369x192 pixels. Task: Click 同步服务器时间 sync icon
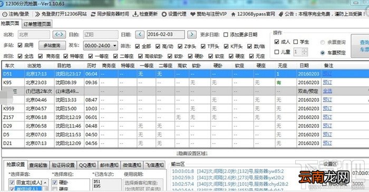tap(93, 14)
